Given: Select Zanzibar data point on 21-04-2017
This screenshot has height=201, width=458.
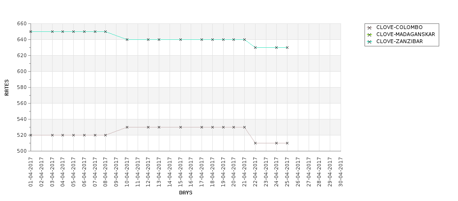Looking at the screenshot, I should pos(244,40).
